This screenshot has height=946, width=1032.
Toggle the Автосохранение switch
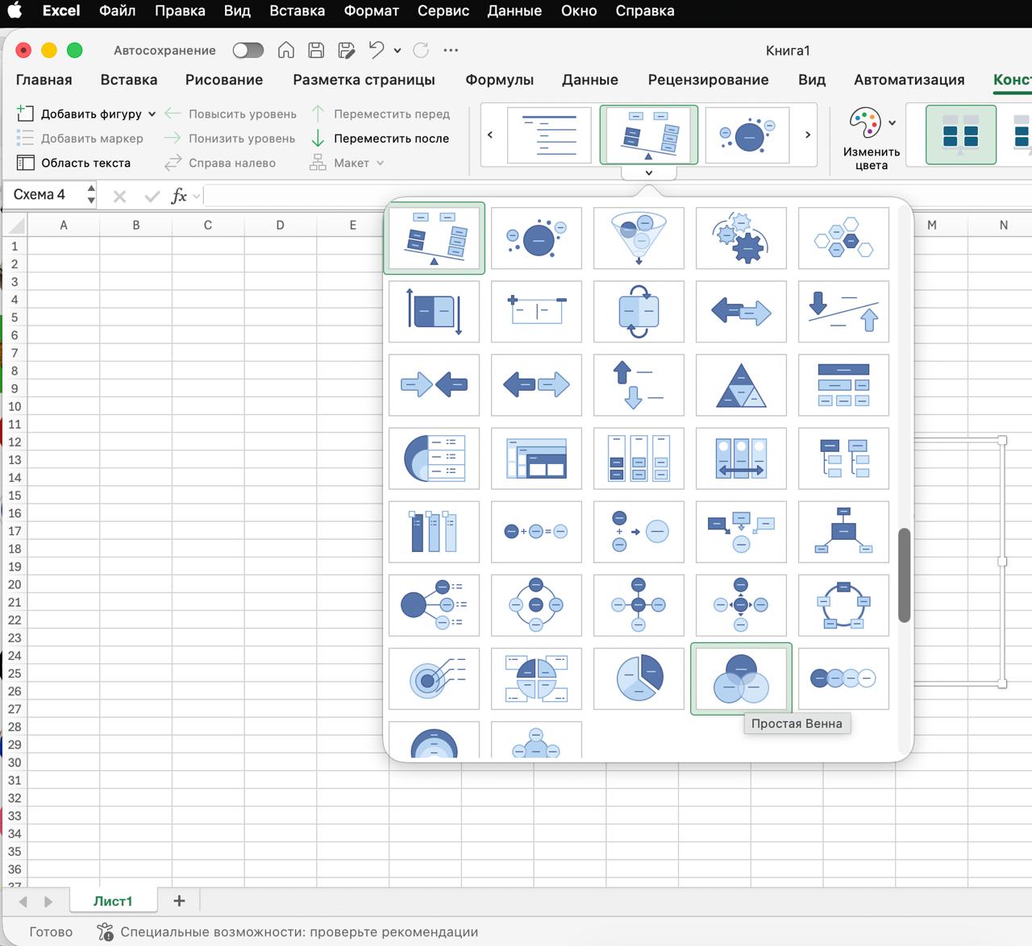[248, 50]
